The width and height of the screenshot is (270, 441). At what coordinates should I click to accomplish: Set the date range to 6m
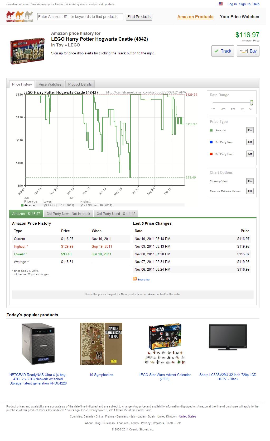(233, 109)
